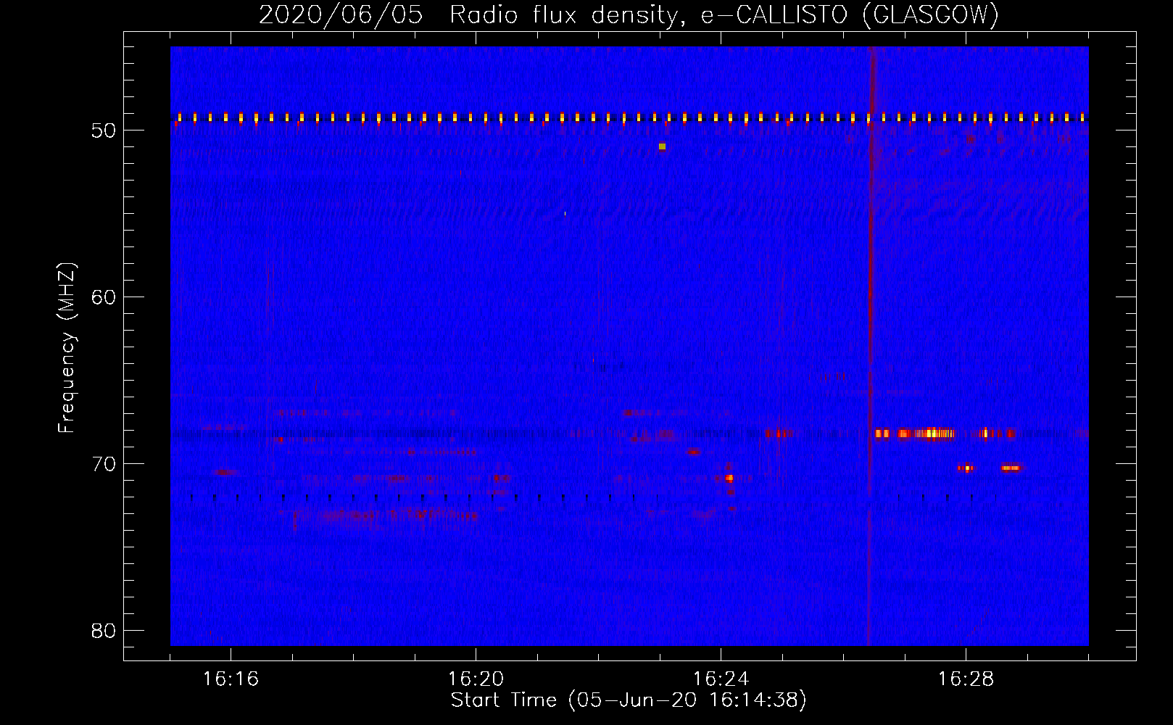Click the plot title "Radio flux density, e-CALLISTO (GLASGOW)"
1173x725 pixels.
point(724,15)
